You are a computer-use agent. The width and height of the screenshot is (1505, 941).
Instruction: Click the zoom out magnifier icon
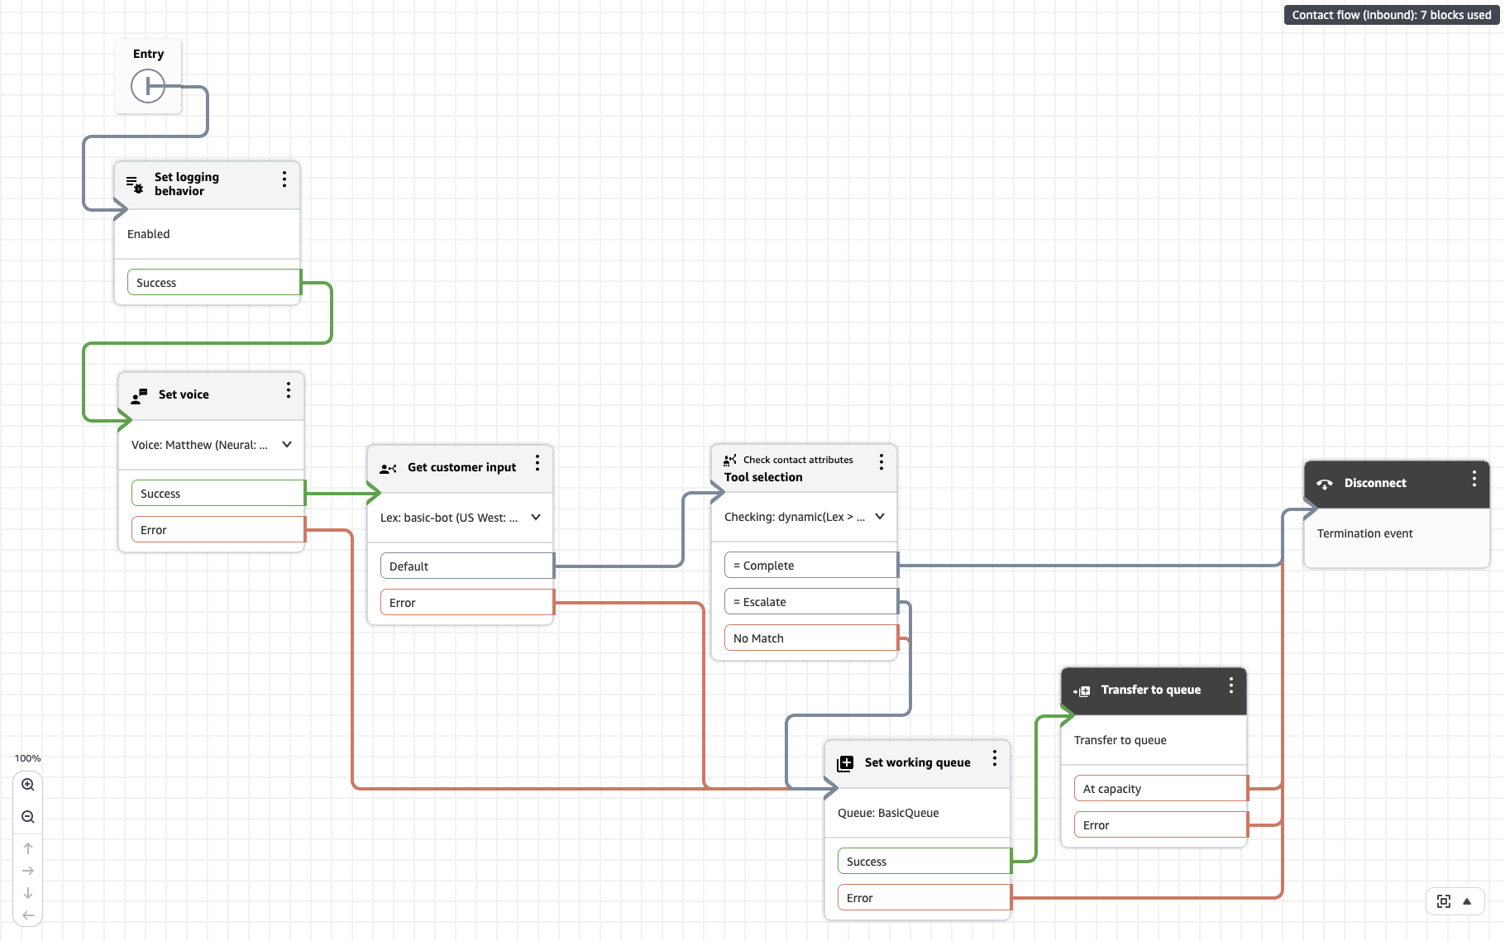tap(28, 816)
